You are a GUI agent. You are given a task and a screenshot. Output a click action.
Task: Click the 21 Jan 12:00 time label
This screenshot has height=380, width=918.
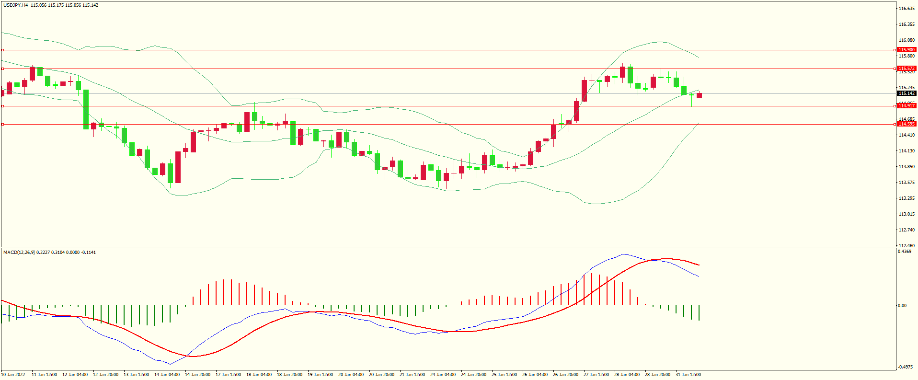413,375
